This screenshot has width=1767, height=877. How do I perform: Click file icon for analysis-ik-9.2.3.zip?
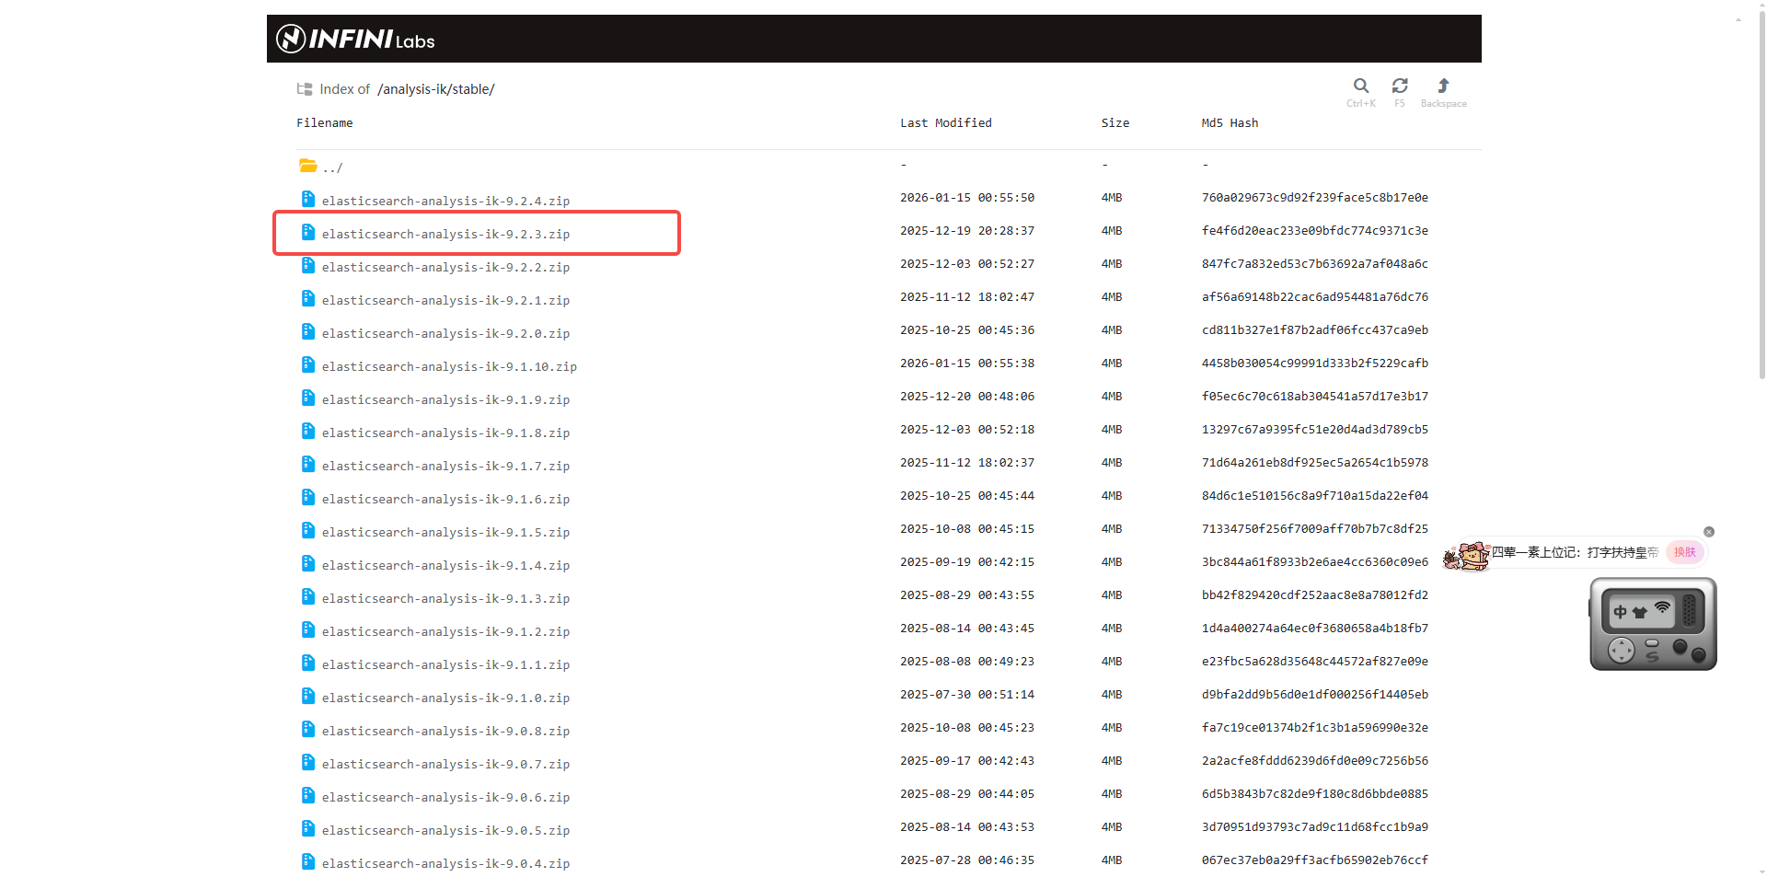[x=308, y=232]
